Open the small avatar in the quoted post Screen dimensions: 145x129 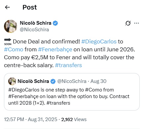(12, 81)
